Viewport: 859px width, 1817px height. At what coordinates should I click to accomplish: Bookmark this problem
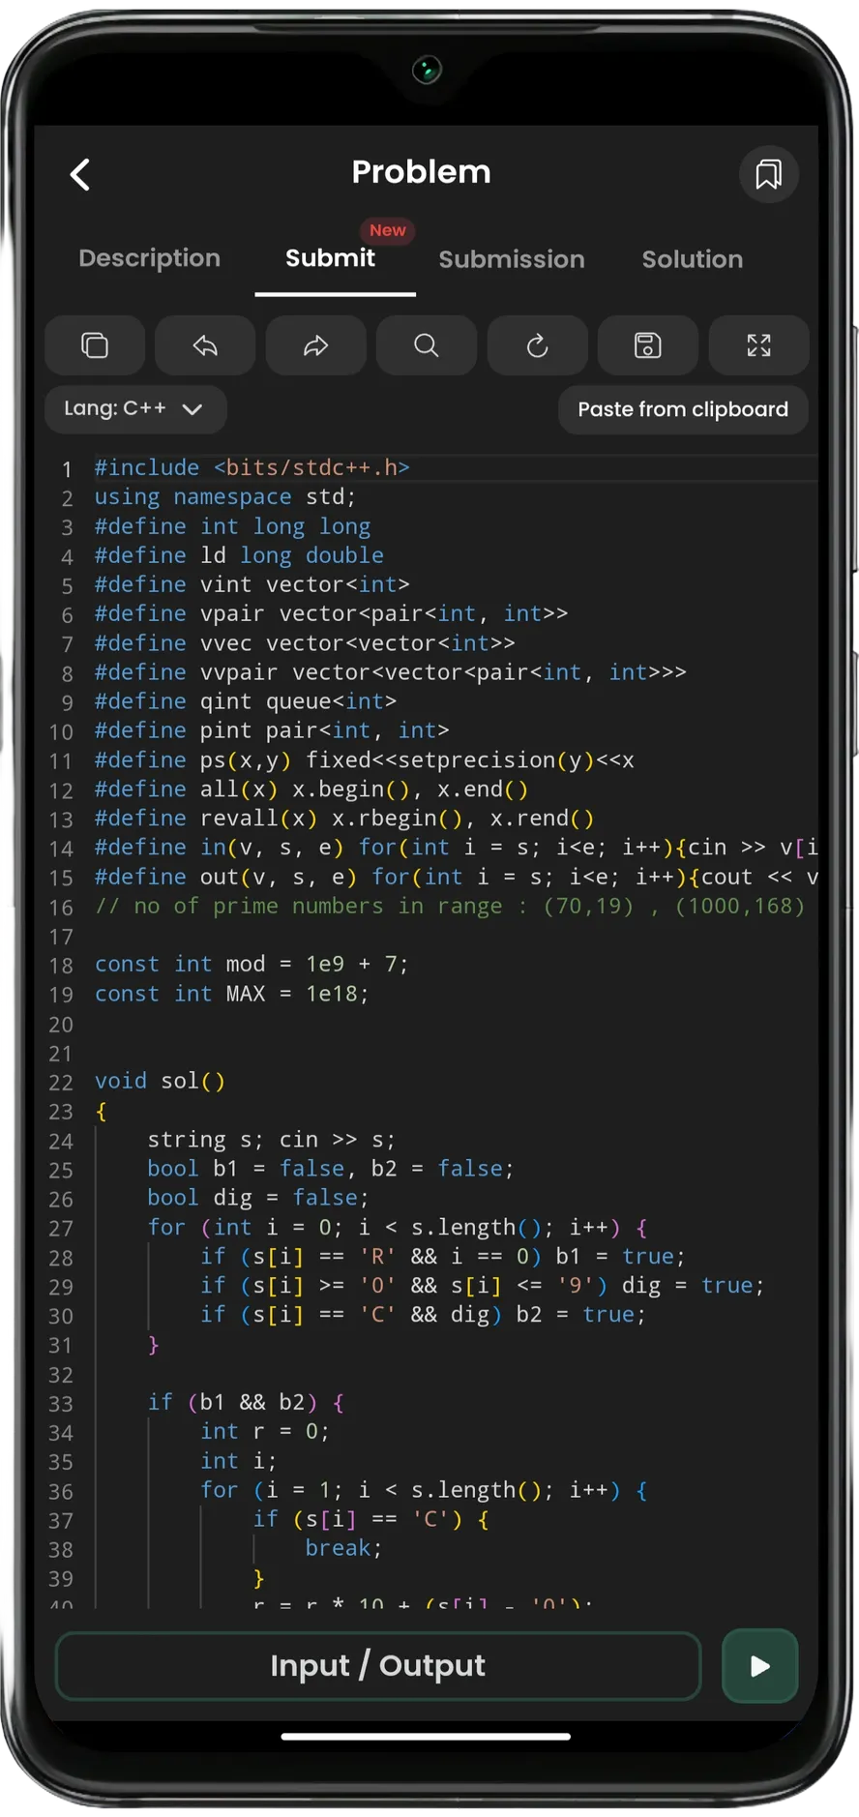(769, 174)
